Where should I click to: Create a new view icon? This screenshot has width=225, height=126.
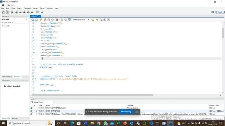point(25,12)
